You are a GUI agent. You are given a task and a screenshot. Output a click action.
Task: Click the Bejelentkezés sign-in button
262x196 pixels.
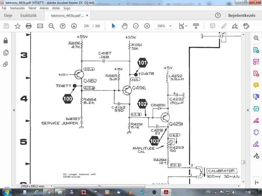pos(242,16)
